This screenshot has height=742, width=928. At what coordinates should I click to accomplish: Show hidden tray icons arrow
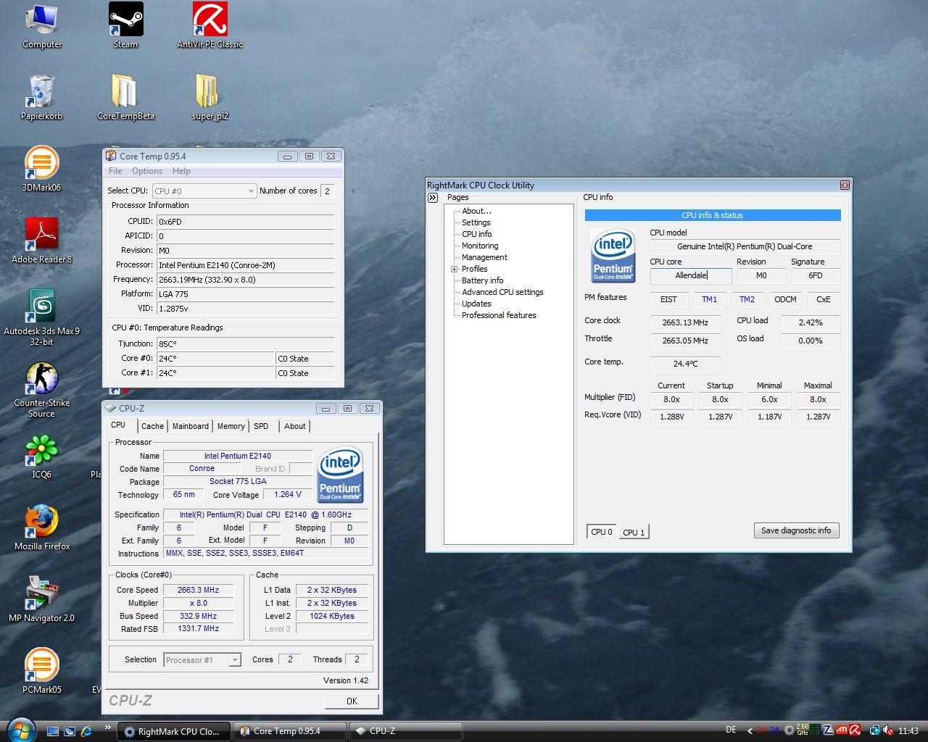point(750,730)
